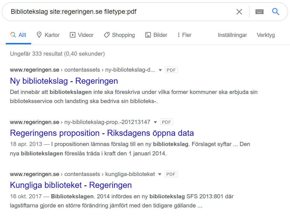Click PDF badge on Kungliga biblioteket result
This screenshot has width=290, height=219.
coord(171,174)
